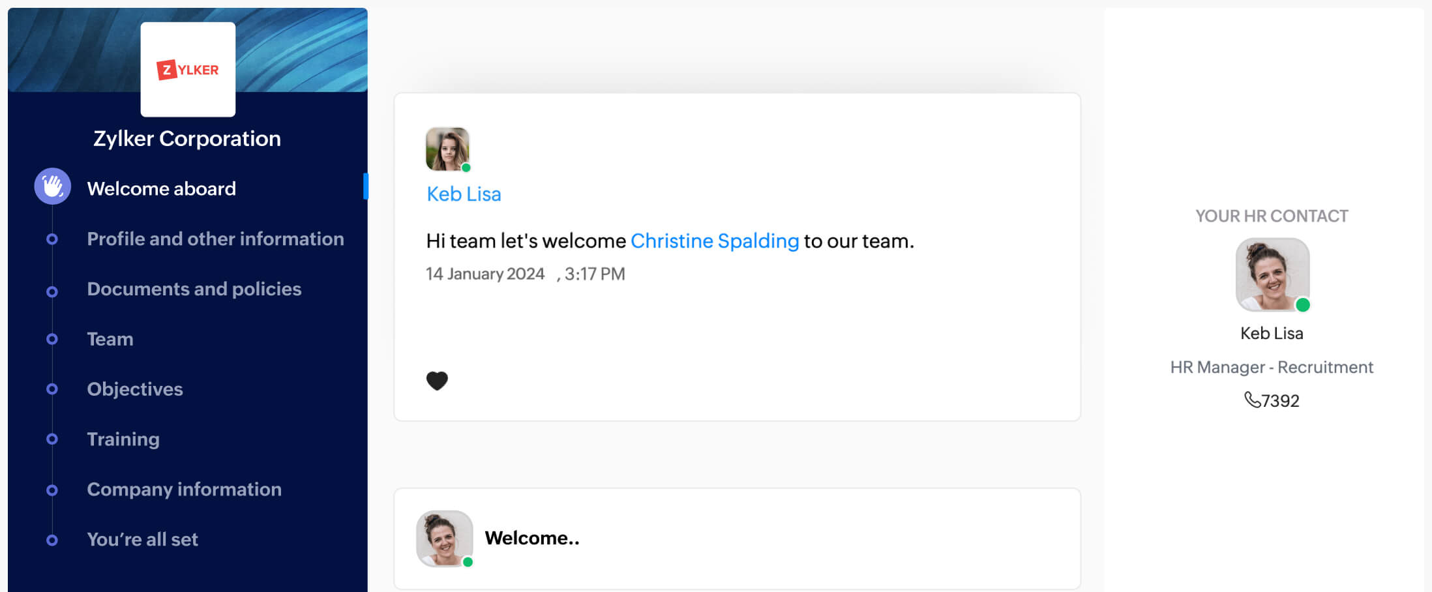Image resolution: width=1432 pixels, height=592 pixels.
Task: Click the avatar beside the Welcome message
Action: pos(443,539)
